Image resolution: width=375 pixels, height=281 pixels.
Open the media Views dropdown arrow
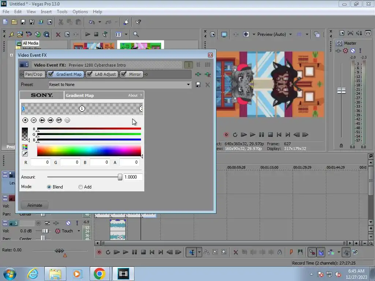[126, 34]
